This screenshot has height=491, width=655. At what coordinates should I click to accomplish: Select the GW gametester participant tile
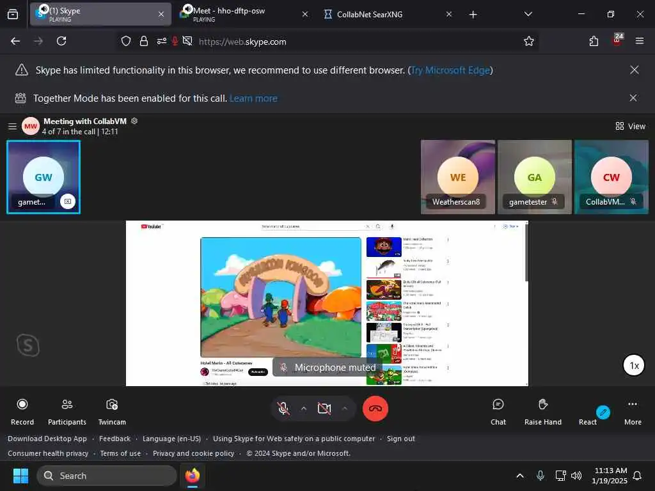[43, 177]
